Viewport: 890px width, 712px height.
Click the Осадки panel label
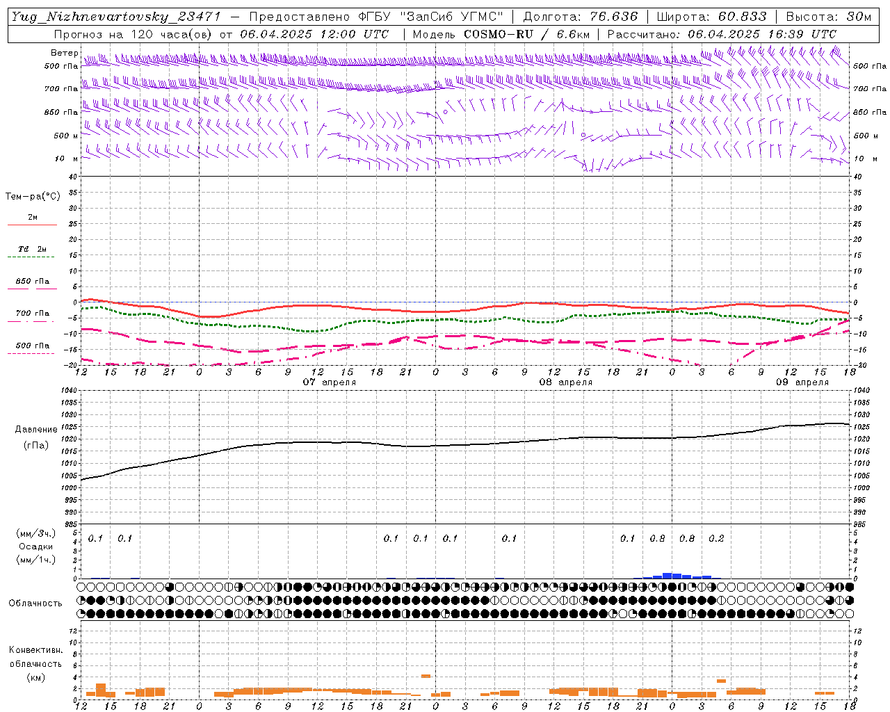click(36, 547)
